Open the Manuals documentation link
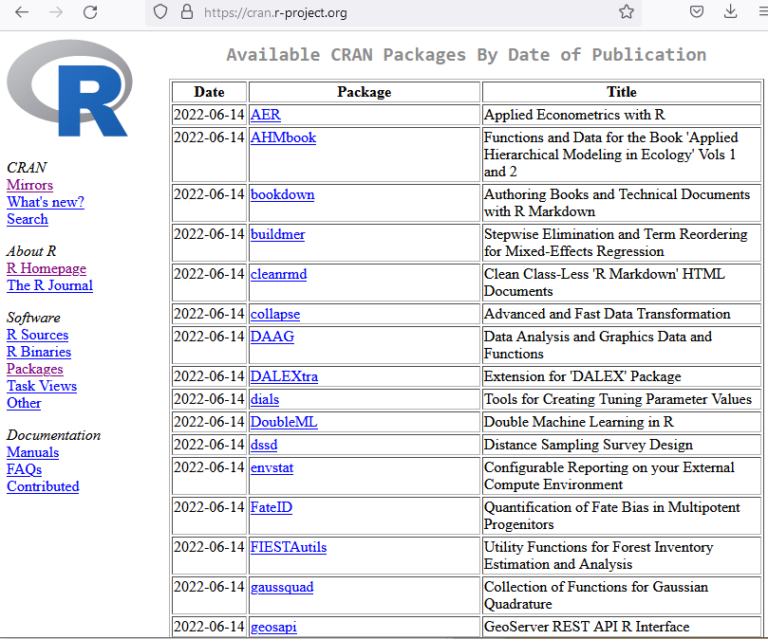This screenshot has height=639, width=768. coord(32,452)
